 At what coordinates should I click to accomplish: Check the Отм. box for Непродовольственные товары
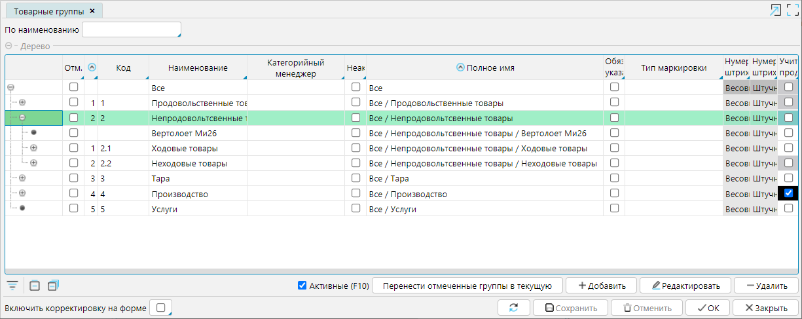click(74, 117)
